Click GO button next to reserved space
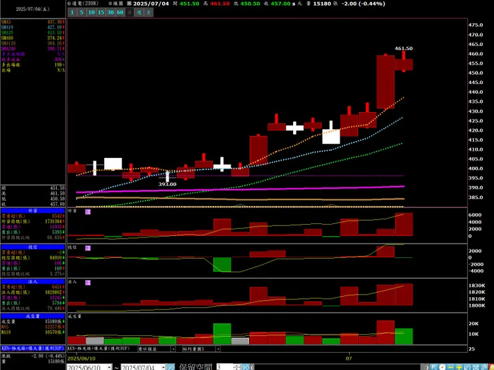Screen dimensions: 494x370 coord(246,367)
